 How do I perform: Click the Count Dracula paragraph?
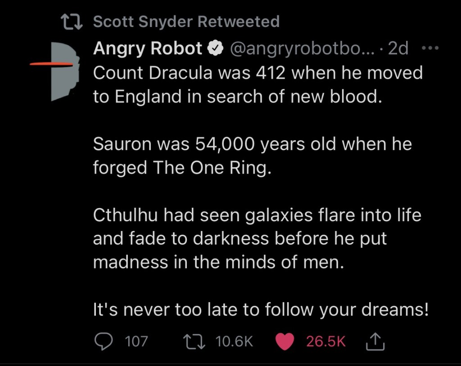click(258, 85)
